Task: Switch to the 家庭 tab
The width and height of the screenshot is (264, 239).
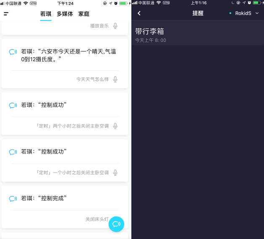Action: [x=84, y=14]
